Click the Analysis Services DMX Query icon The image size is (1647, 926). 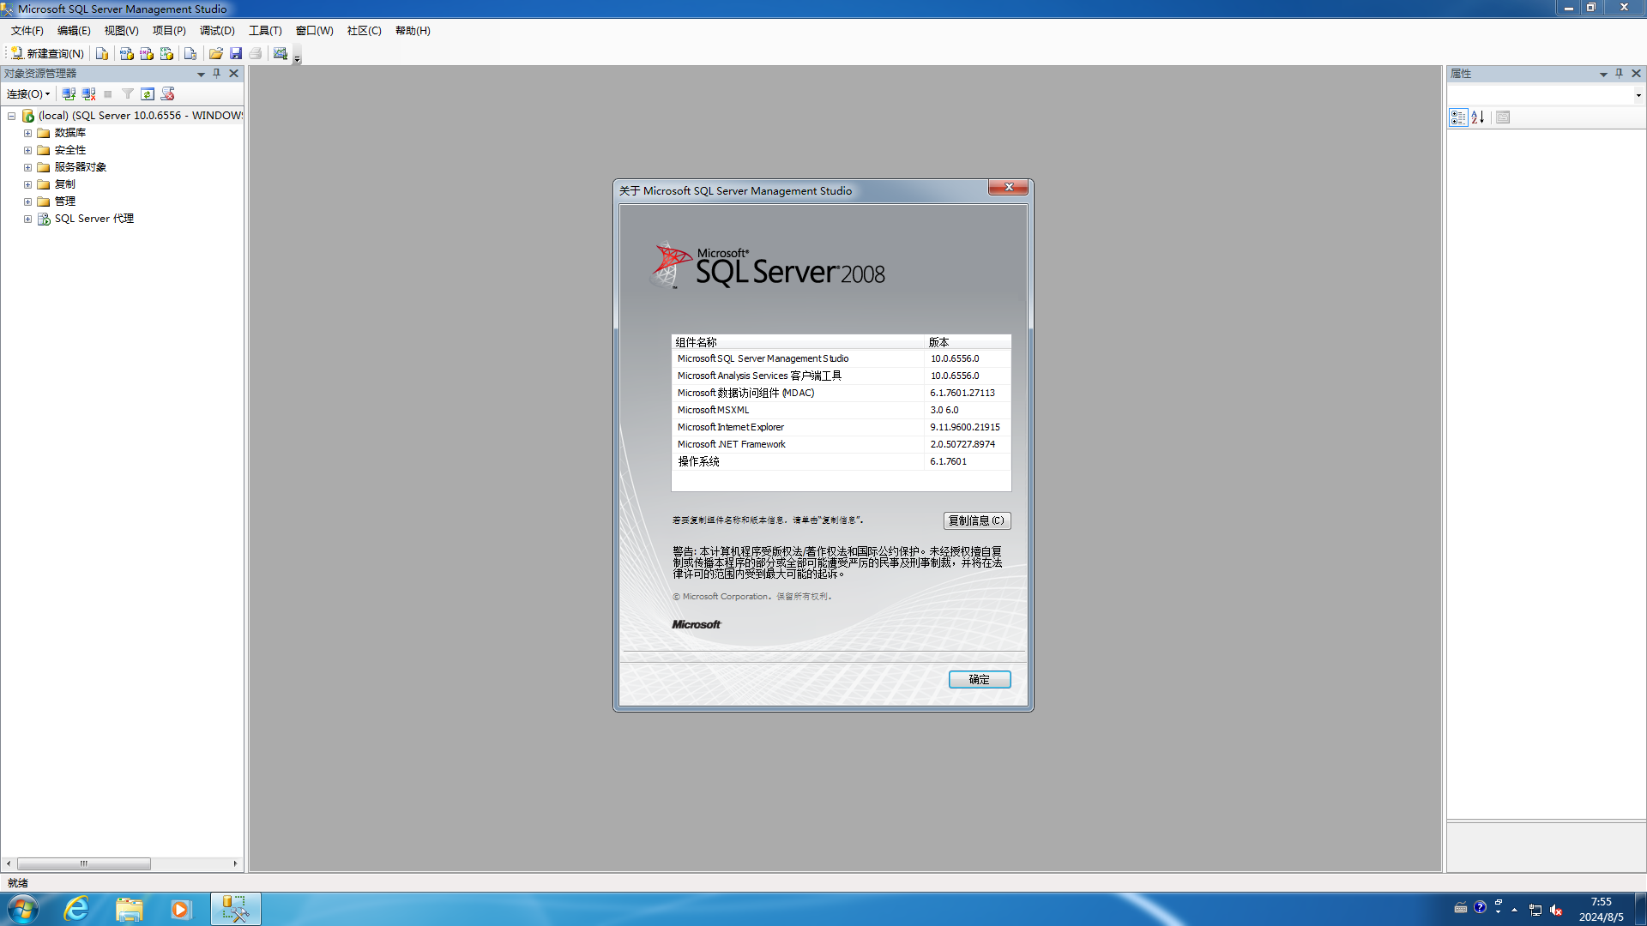click(147, 53)
